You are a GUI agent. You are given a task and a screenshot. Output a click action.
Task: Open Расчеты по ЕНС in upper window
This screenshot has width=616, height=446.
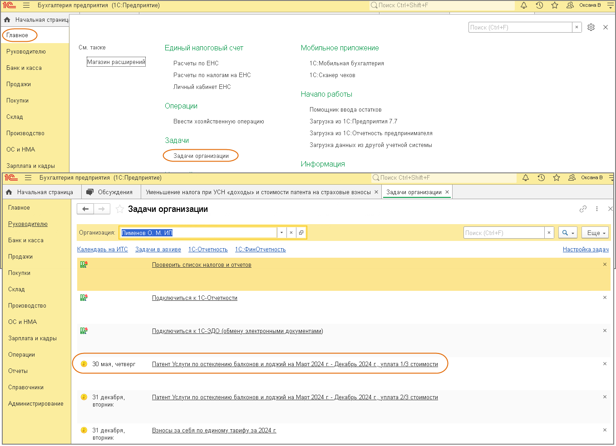point(196,63)
